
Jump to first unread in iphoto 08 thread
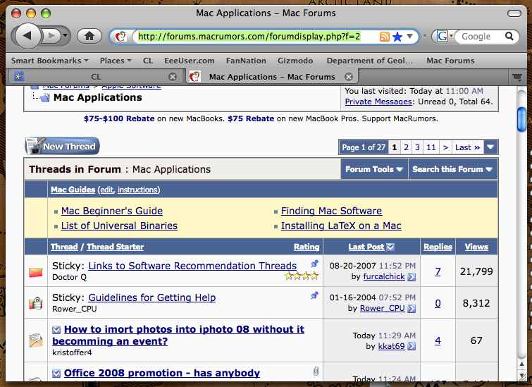click(56, 330)
